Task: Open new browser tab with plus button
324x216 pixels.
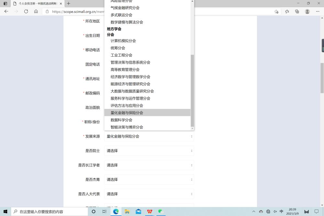Action: 68,4
